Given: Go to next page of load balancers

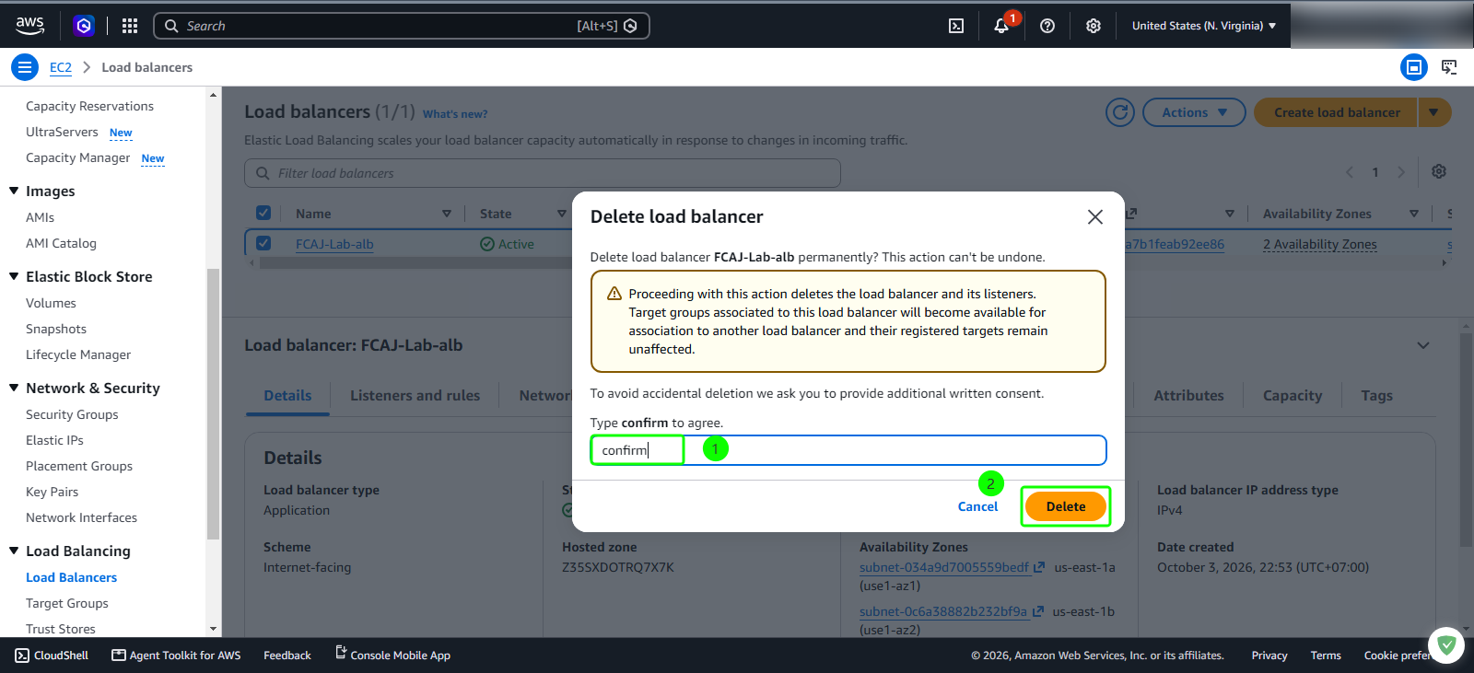Looking at the screenshot, I should (1401, 172).
